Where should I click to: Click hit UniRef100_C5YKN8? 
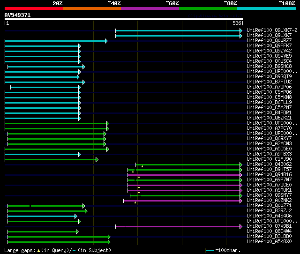coord(269,97)
